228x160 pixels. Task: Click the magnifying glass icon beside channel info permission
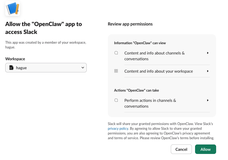(x=116, y=53)
